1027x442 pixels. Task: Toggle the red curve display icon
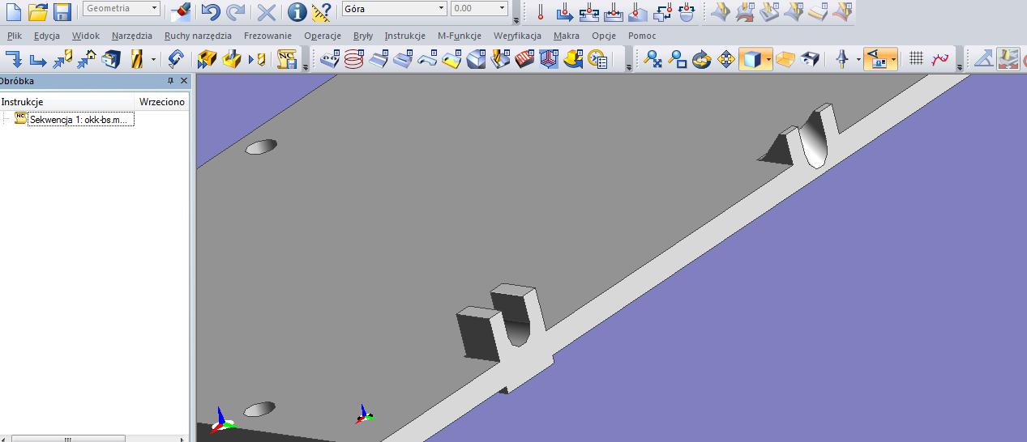point(940,59)
